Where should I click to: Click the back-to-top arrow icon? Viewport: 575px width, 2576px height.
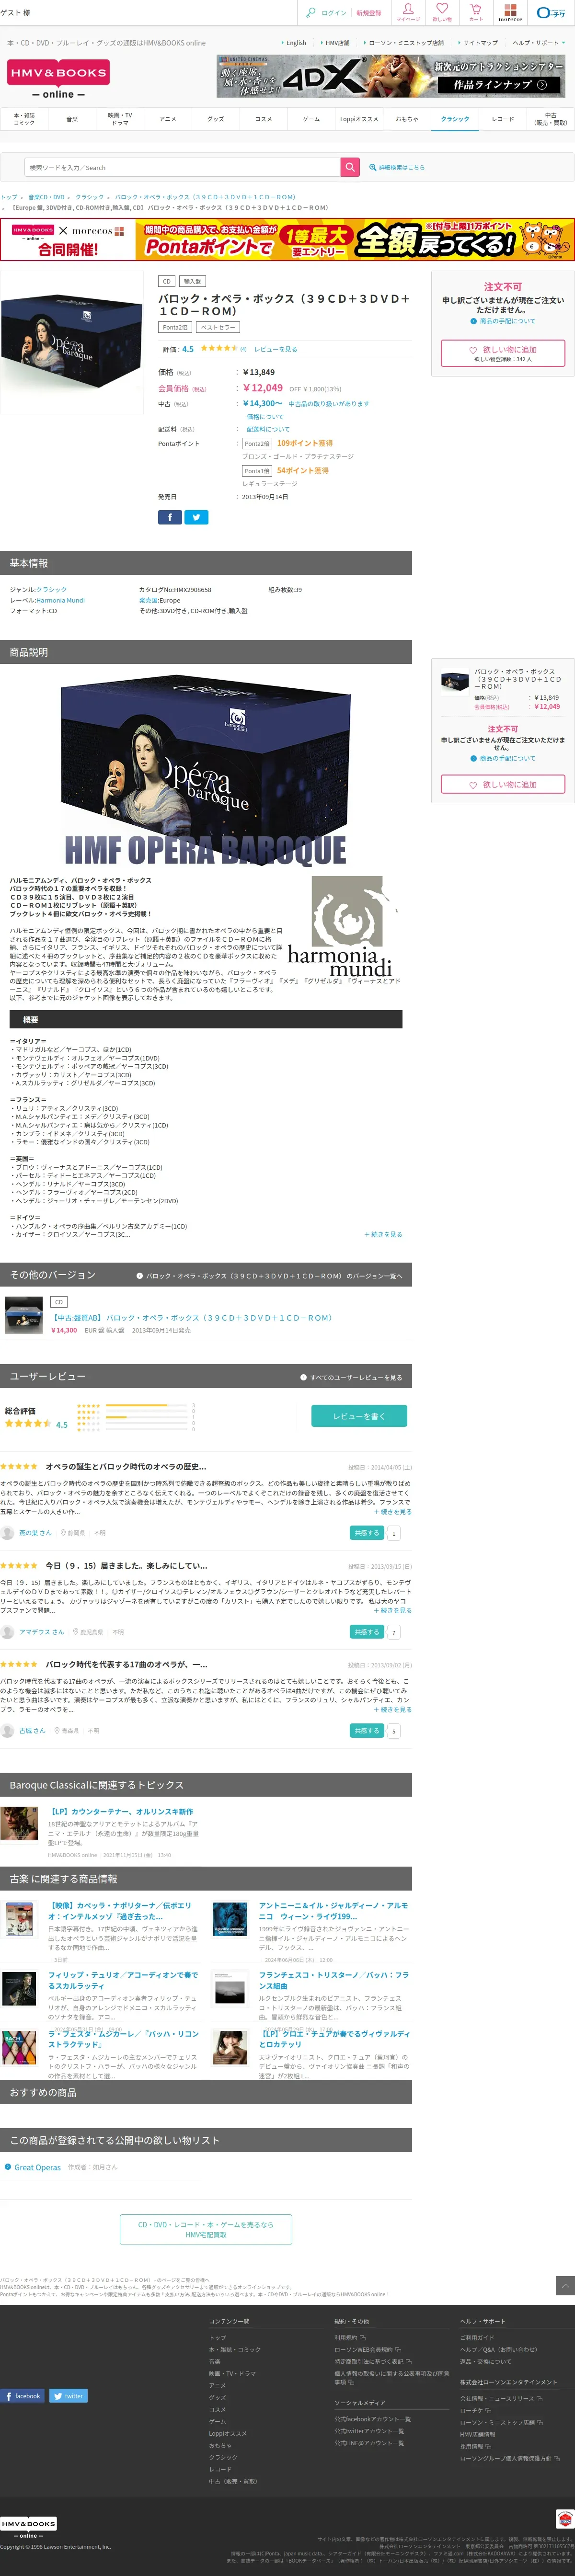click(x=565, y=2286)
